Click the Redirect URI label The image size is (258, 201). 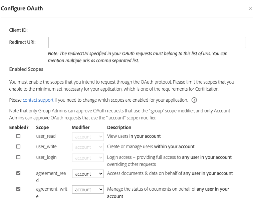pyautogui.click(x=22, y=42)
